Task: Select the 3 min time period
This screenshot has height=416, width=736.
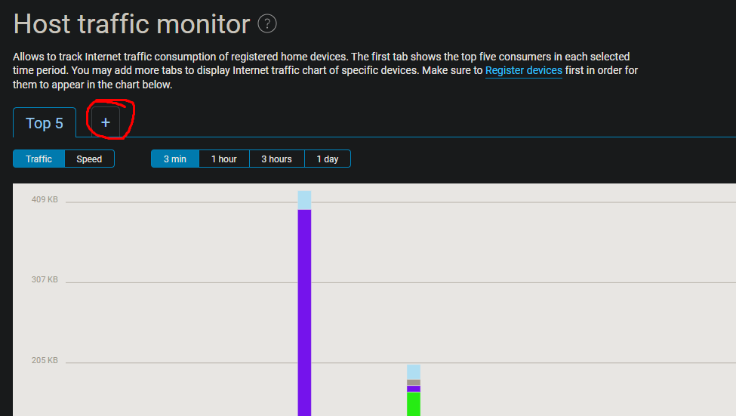Action: tap(175, 159)
